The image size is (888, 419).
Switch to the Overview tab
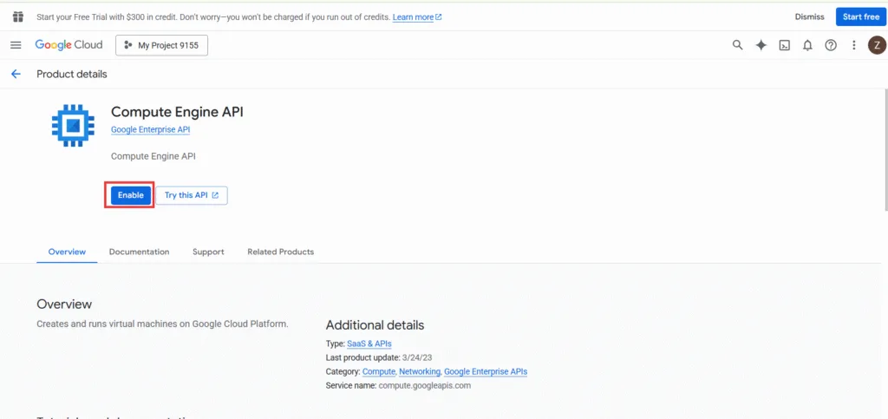click(x=67, y=252)
